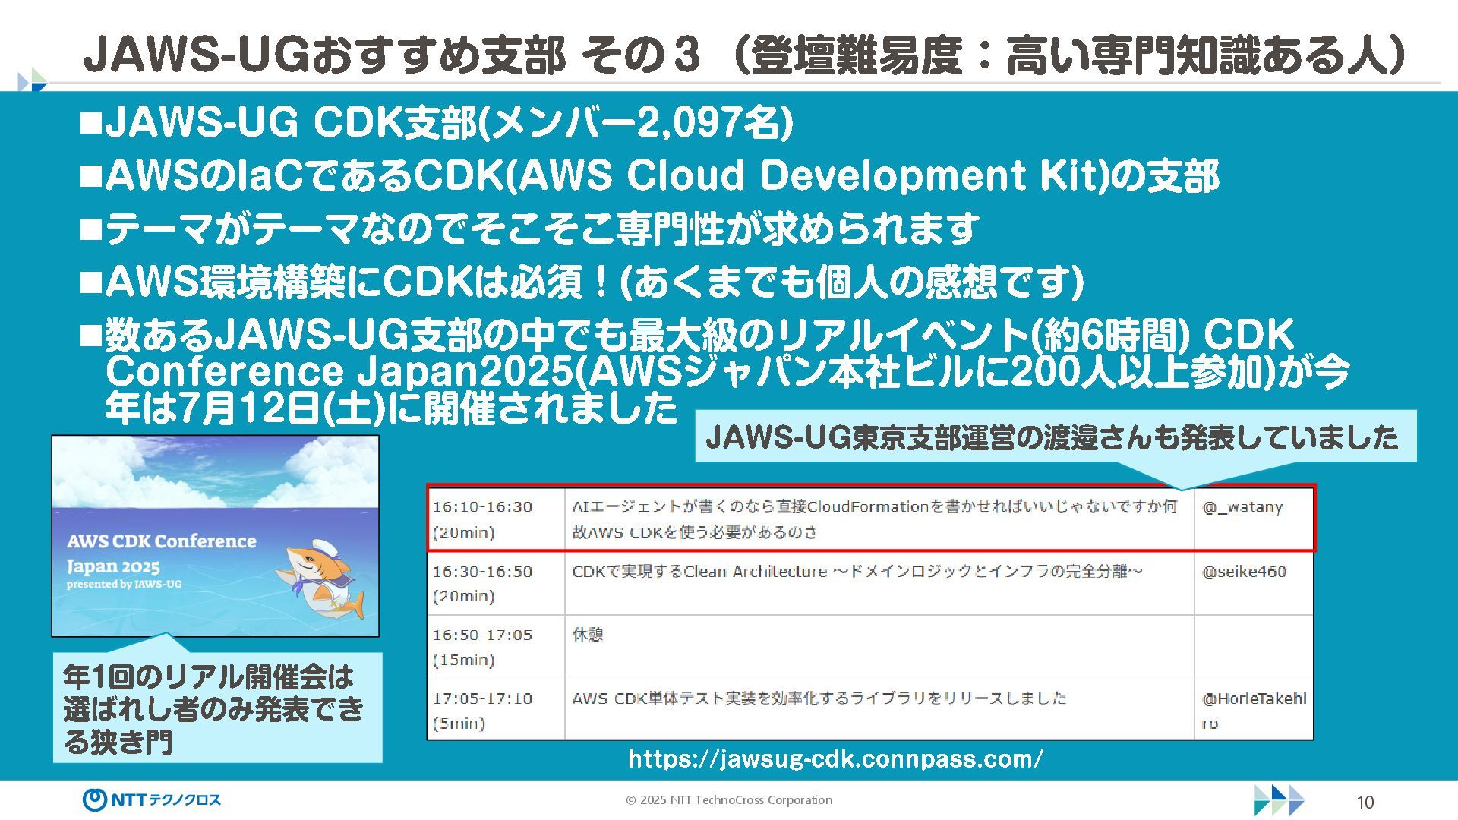The image size is (1458, 820).
Task: Open the jawsug-cdk.connpass.com link
Action: click(x=835, y=758)
